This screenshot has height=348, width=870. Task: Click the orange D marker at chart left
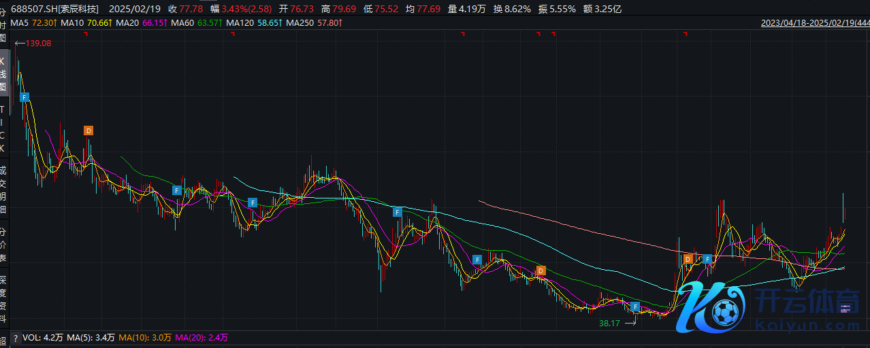pyautogui.click(x=88, y=130)
